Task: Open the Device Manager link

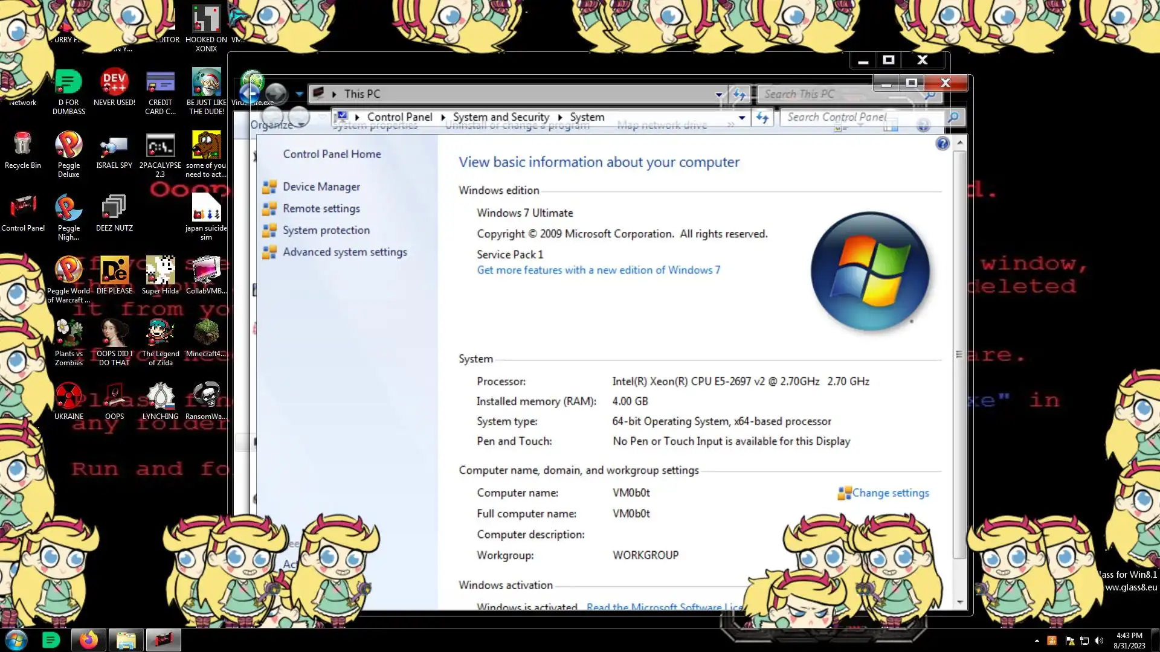Action: point(321,187)
